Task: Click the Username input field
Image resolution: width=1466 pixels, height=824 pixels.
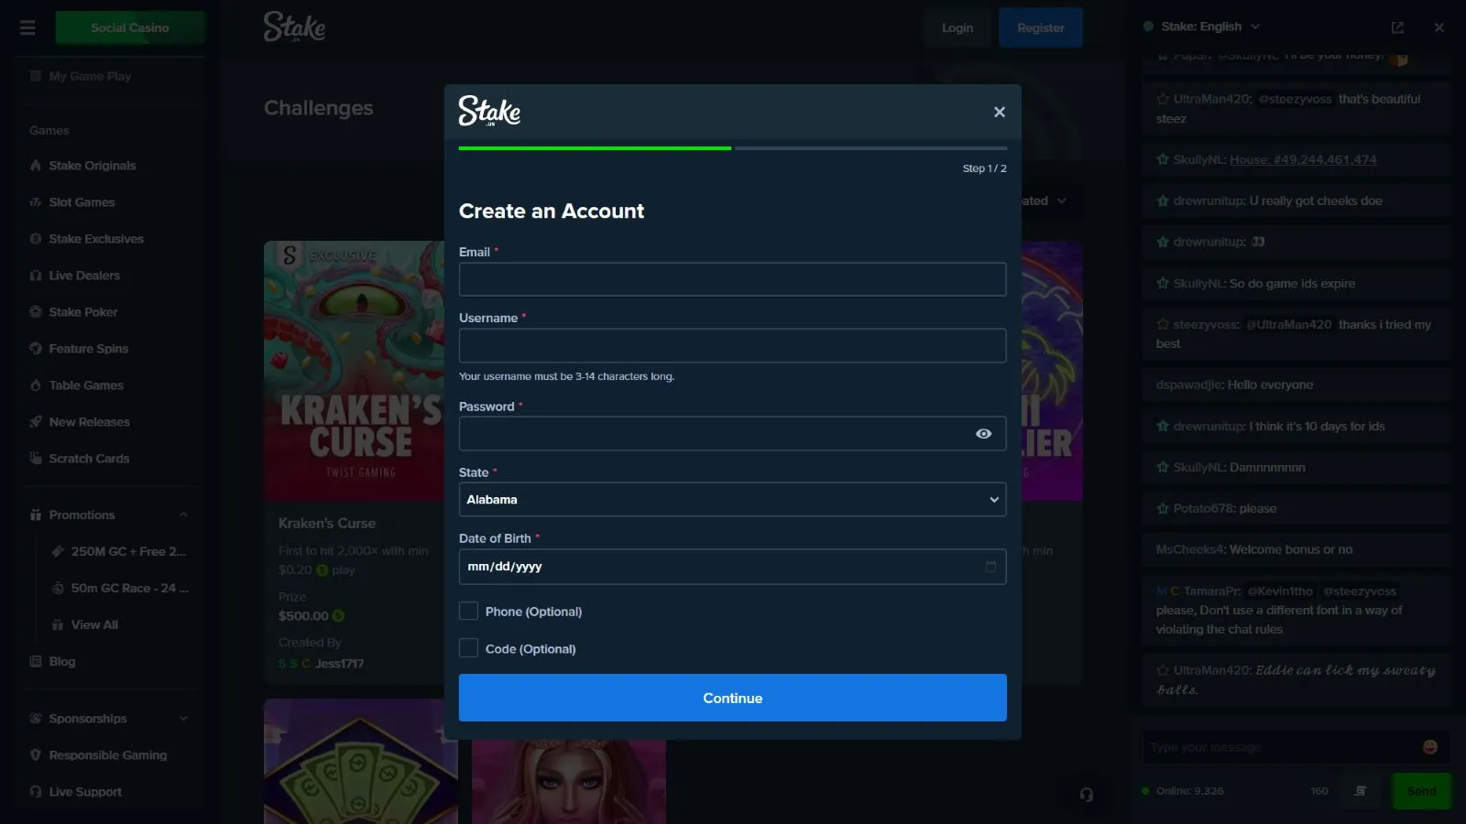Action: click(x=732, y=345)
